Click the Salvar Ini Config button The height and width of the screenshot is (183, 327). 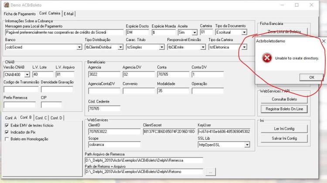(x=284, y=138)
